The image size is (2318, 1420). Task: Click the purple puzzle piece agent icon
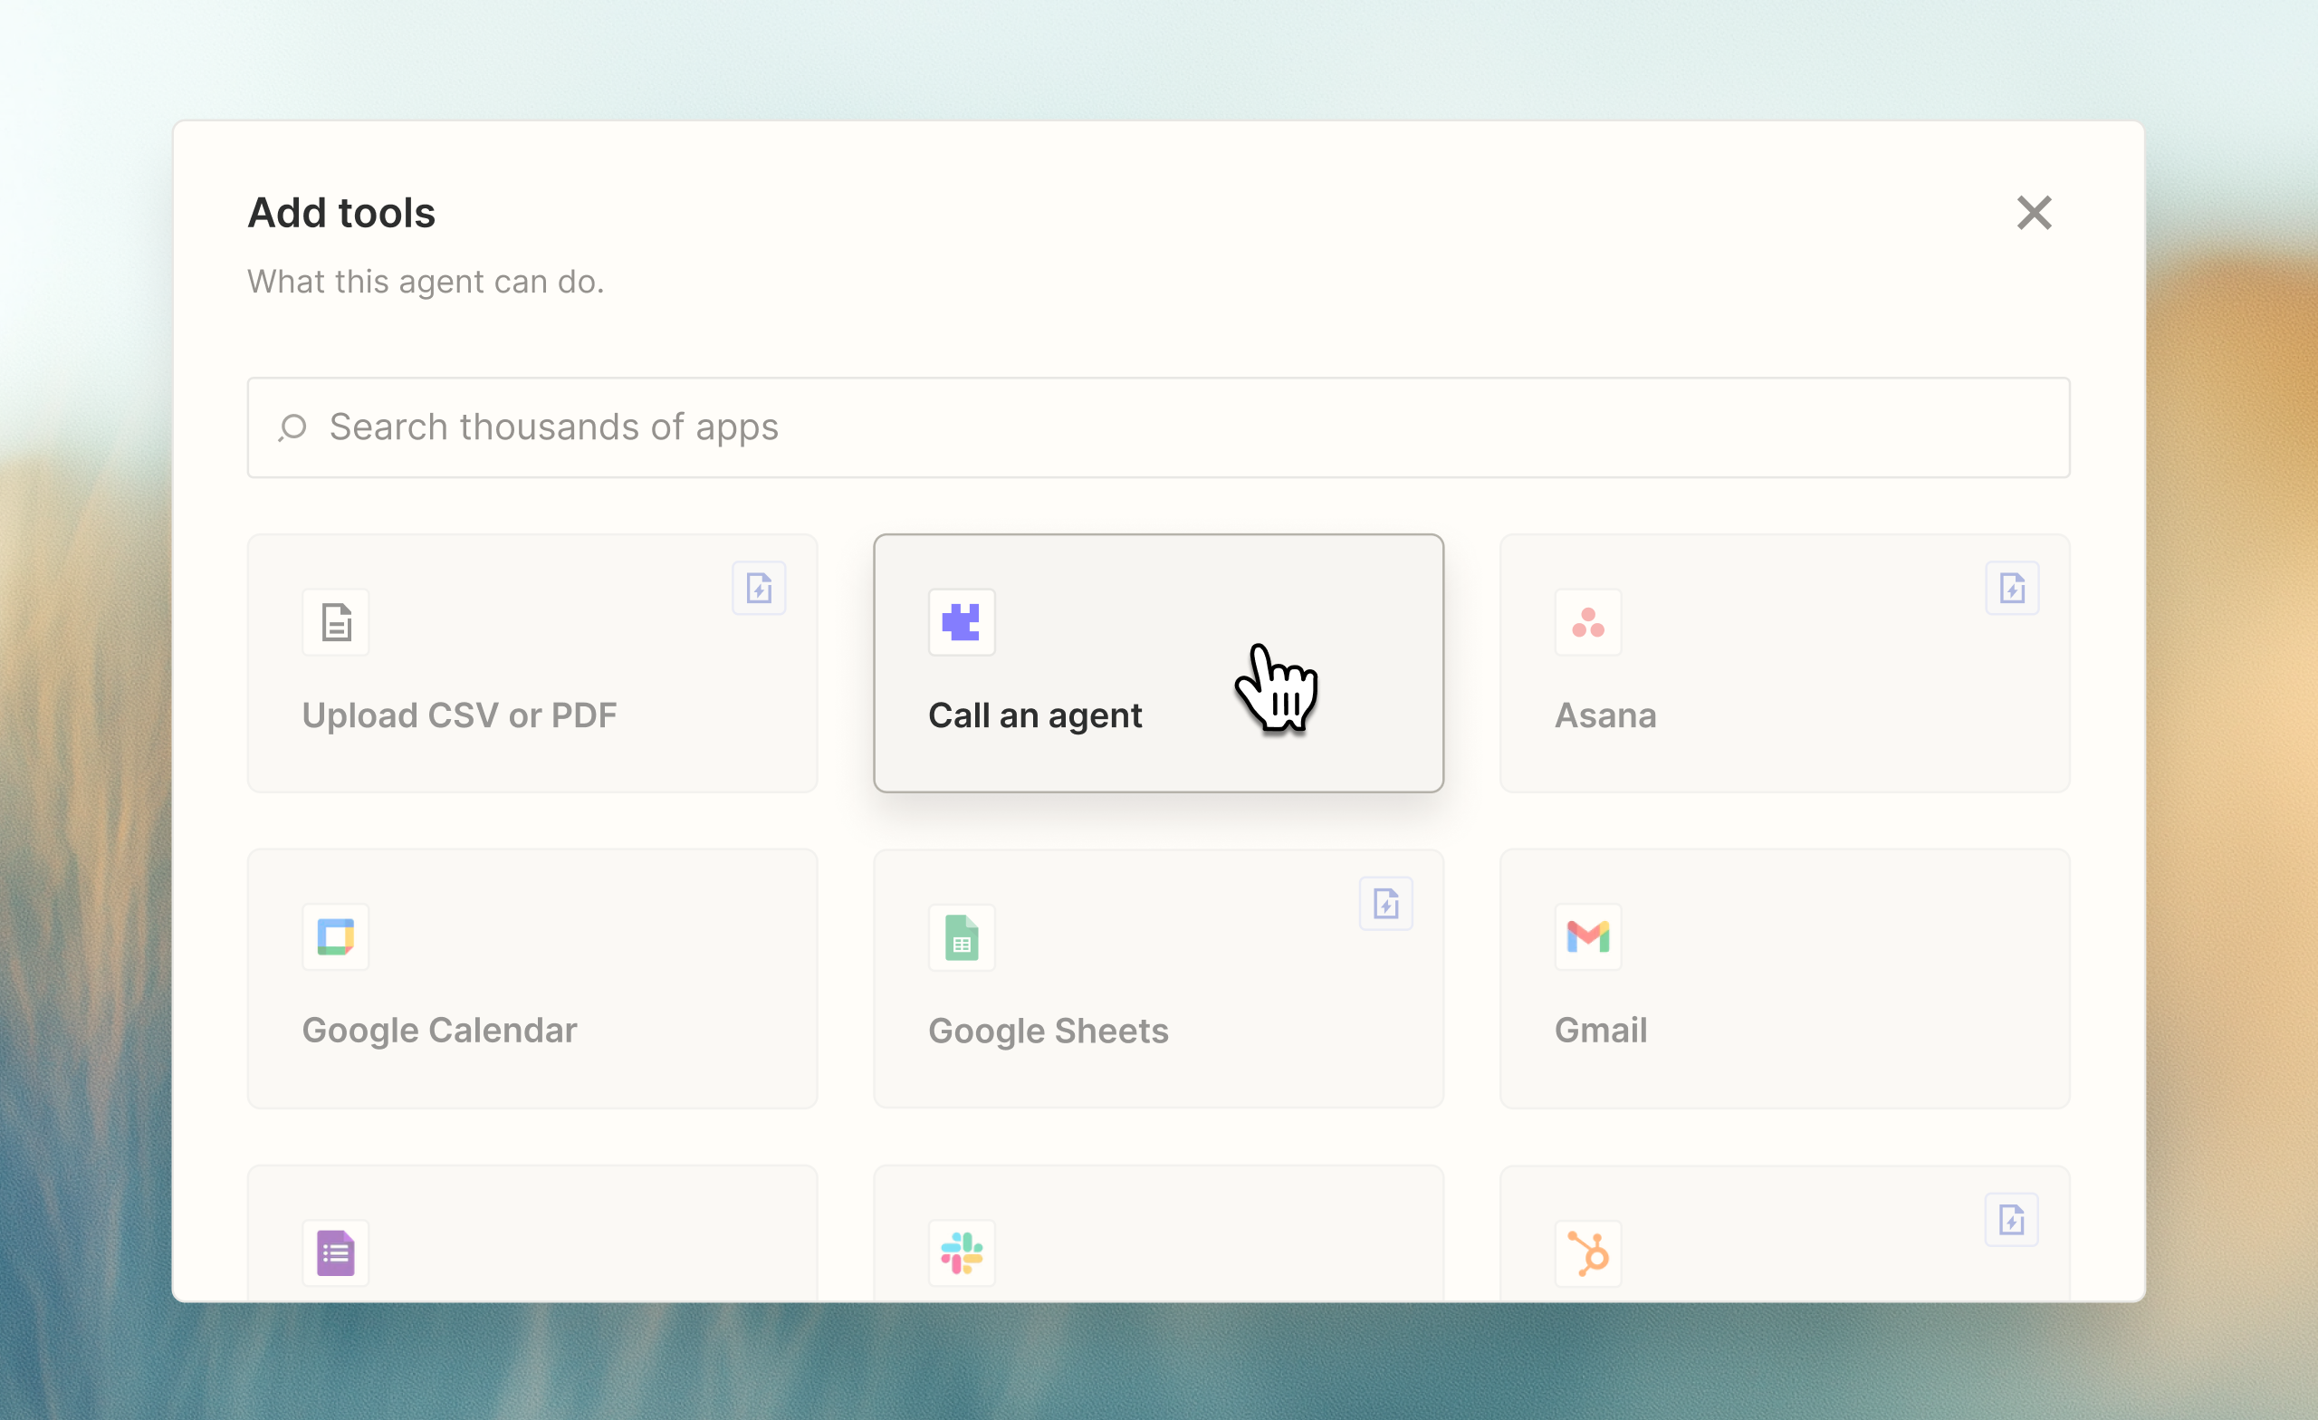pyautogui.click(x=961, y=622)
